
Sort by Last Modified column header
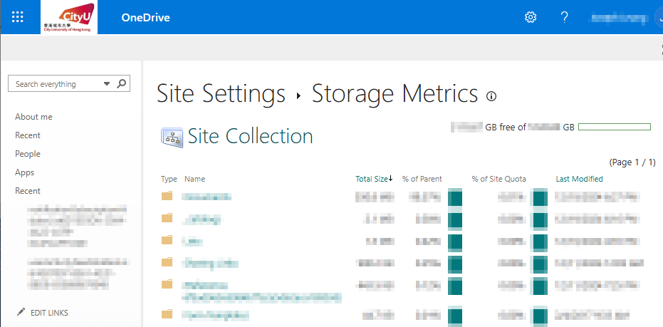[579, 179]
